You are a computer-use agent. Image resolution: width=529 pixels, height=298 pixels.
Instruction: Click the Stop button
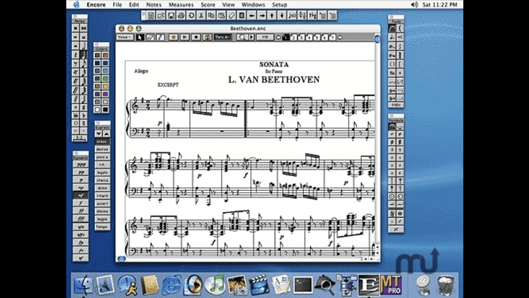coord(196,38)
